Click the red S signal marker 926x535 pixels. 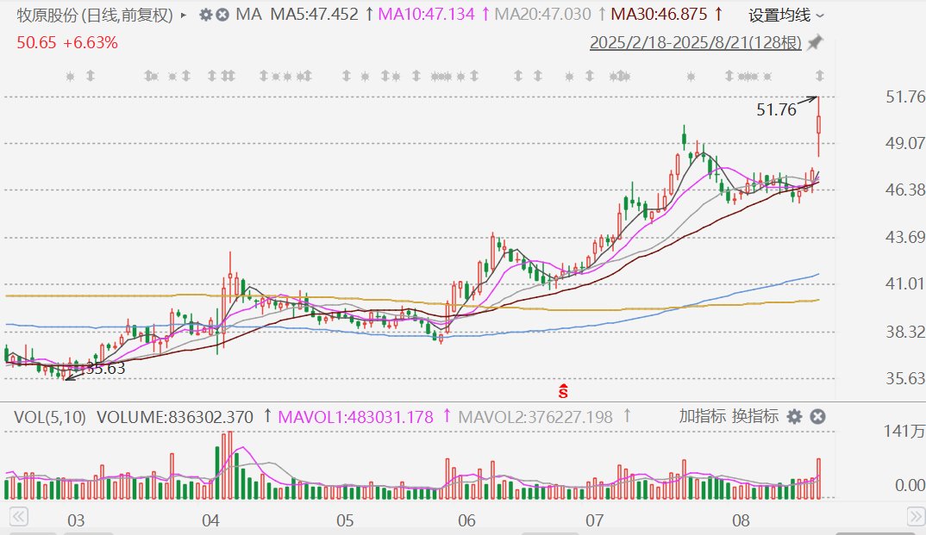coord(563,390)
